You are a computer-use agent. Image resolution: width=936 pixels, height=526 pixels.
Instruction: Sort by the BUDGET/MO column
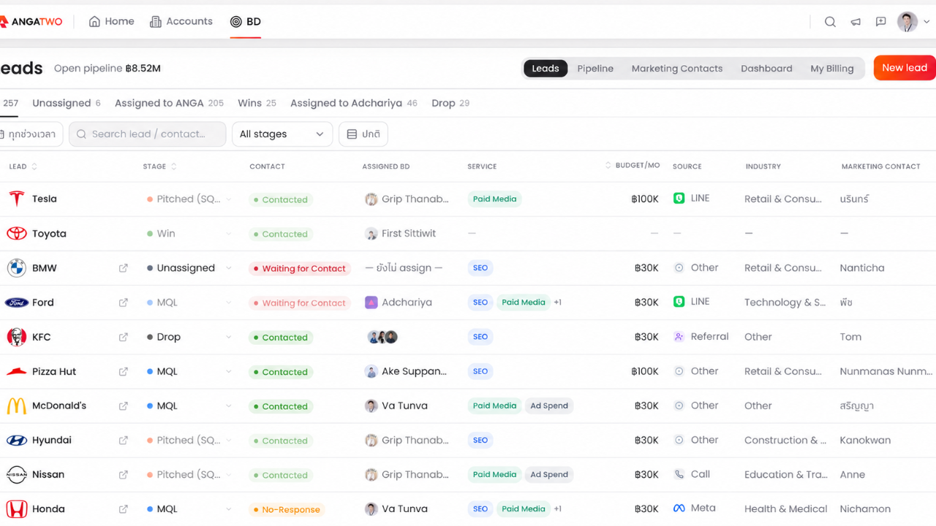633,166
